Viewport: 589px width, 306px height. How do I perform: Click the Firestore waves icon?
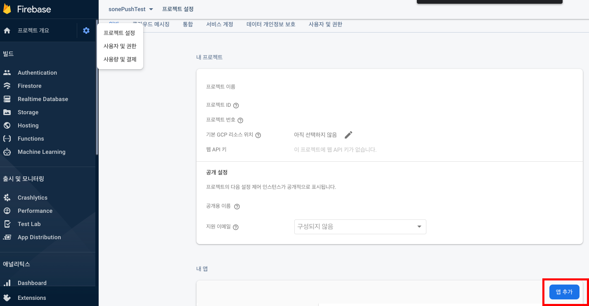[7, 86]
